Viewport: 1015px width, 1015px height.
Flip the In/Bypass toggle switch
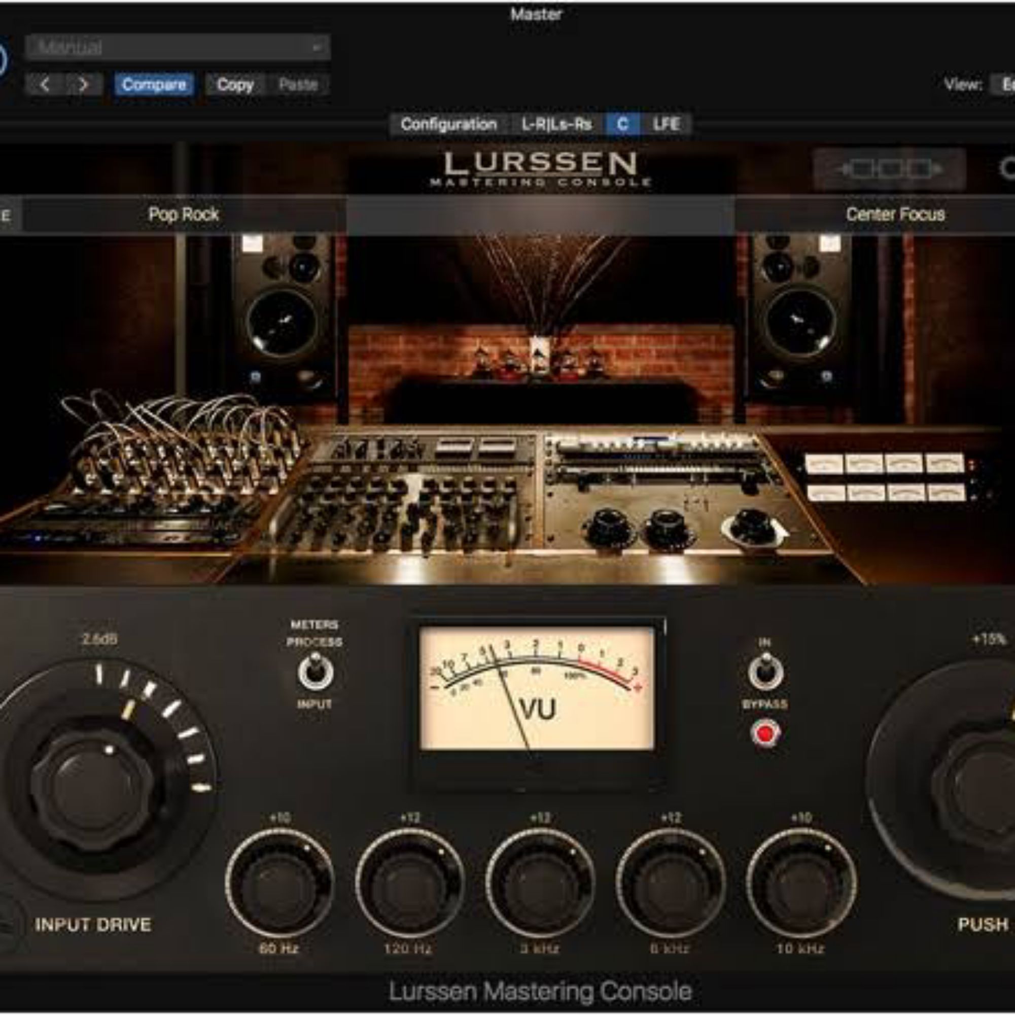click(765, 672)
